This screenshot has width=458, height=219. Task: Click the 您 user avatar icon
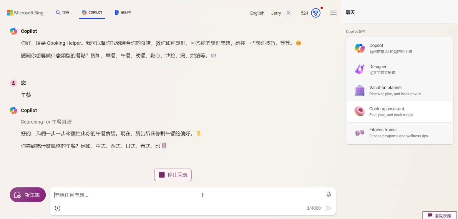coord(13,83)
